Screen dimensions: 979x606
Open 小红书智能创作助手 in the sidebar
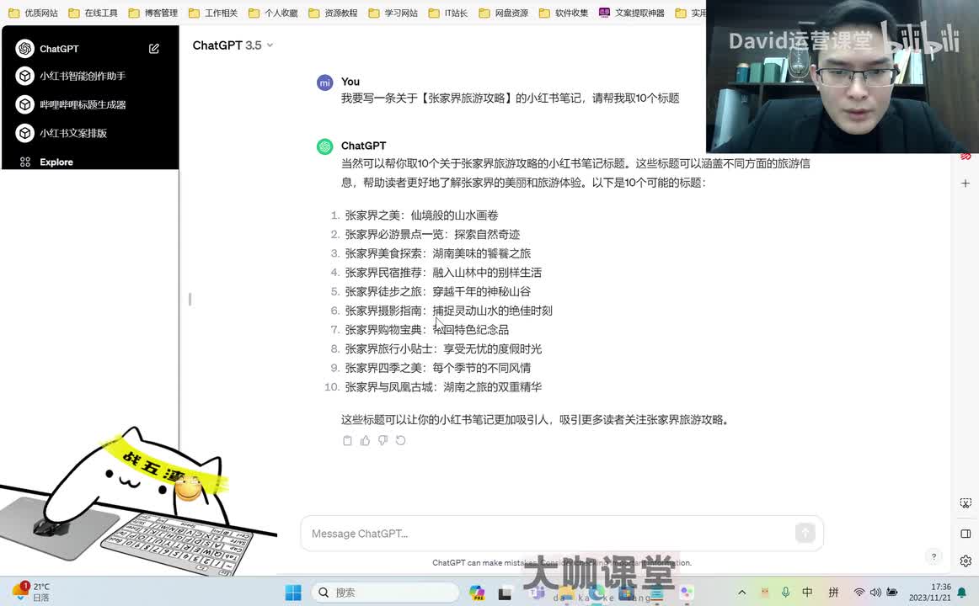pos(83,76)
